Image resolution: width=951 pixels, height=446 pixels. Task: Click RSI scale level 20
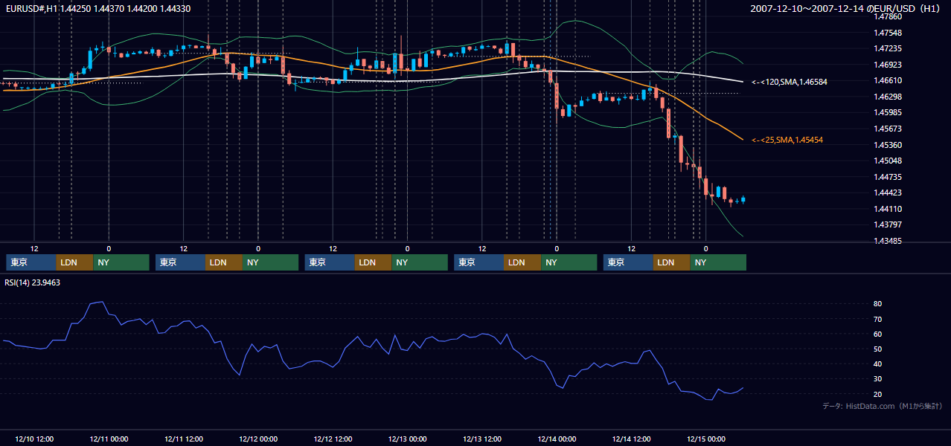[x=878, y=394]
